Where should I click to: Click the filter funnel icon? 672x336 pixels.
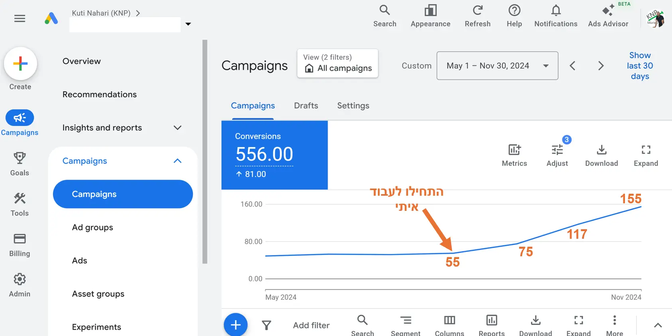266,325
